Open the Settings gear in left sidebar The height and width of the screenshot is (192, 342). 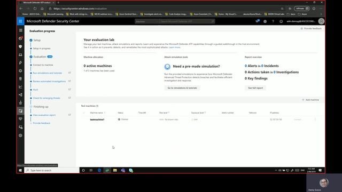[20, 135]
